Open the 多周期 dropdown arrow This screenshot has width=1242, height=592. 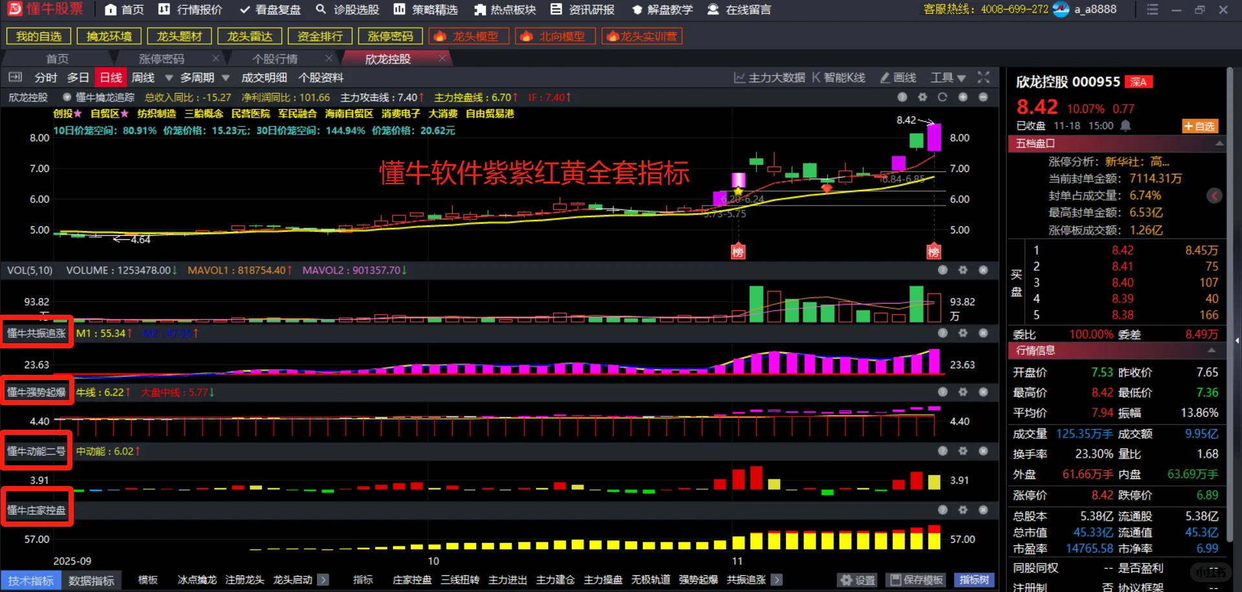(226, 78)
